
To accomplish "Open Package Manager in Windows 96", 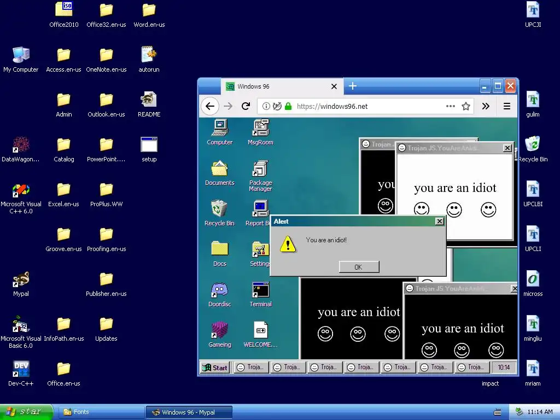I will click(x=261, y=168).
